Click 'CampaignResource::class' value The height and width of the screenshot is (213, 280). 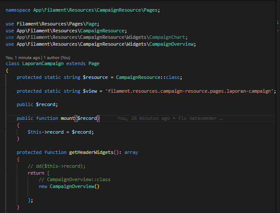pyautogui.click(x=147, y=77)
